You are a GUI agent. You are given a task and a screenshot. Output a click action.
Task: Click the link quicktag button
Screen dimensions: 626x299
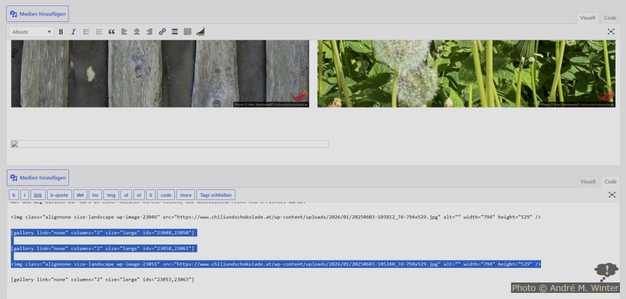pos(38,195)
